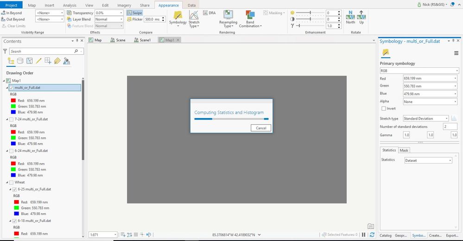
Task: Rotate map to North
Action: [350, 17]
